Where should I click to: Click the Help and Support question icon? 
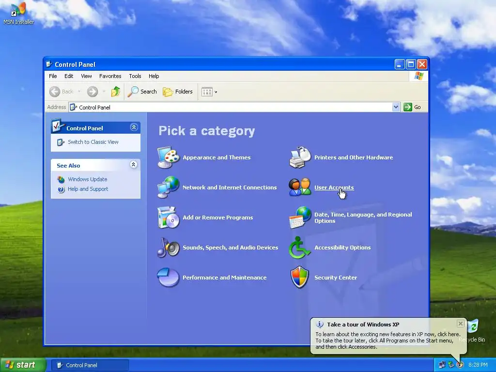(61, 189)
